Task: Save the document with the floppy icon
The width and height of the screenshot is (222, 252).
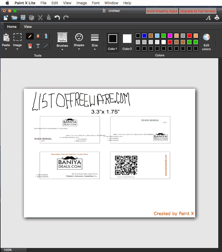Action: coord(23,17)
